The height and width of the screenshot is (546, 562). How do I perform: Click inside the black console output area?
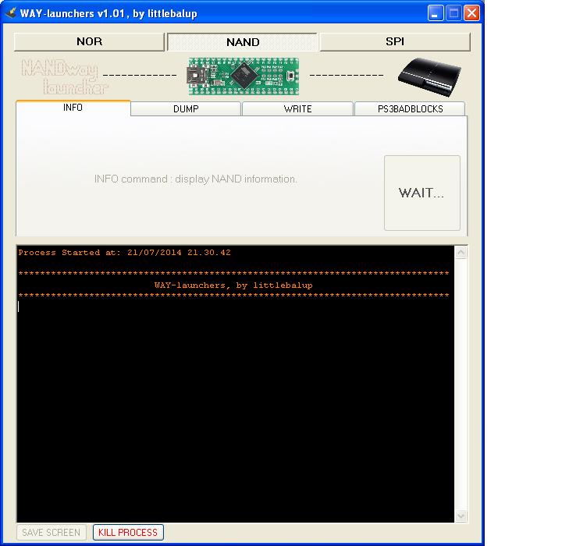(234, 406)
